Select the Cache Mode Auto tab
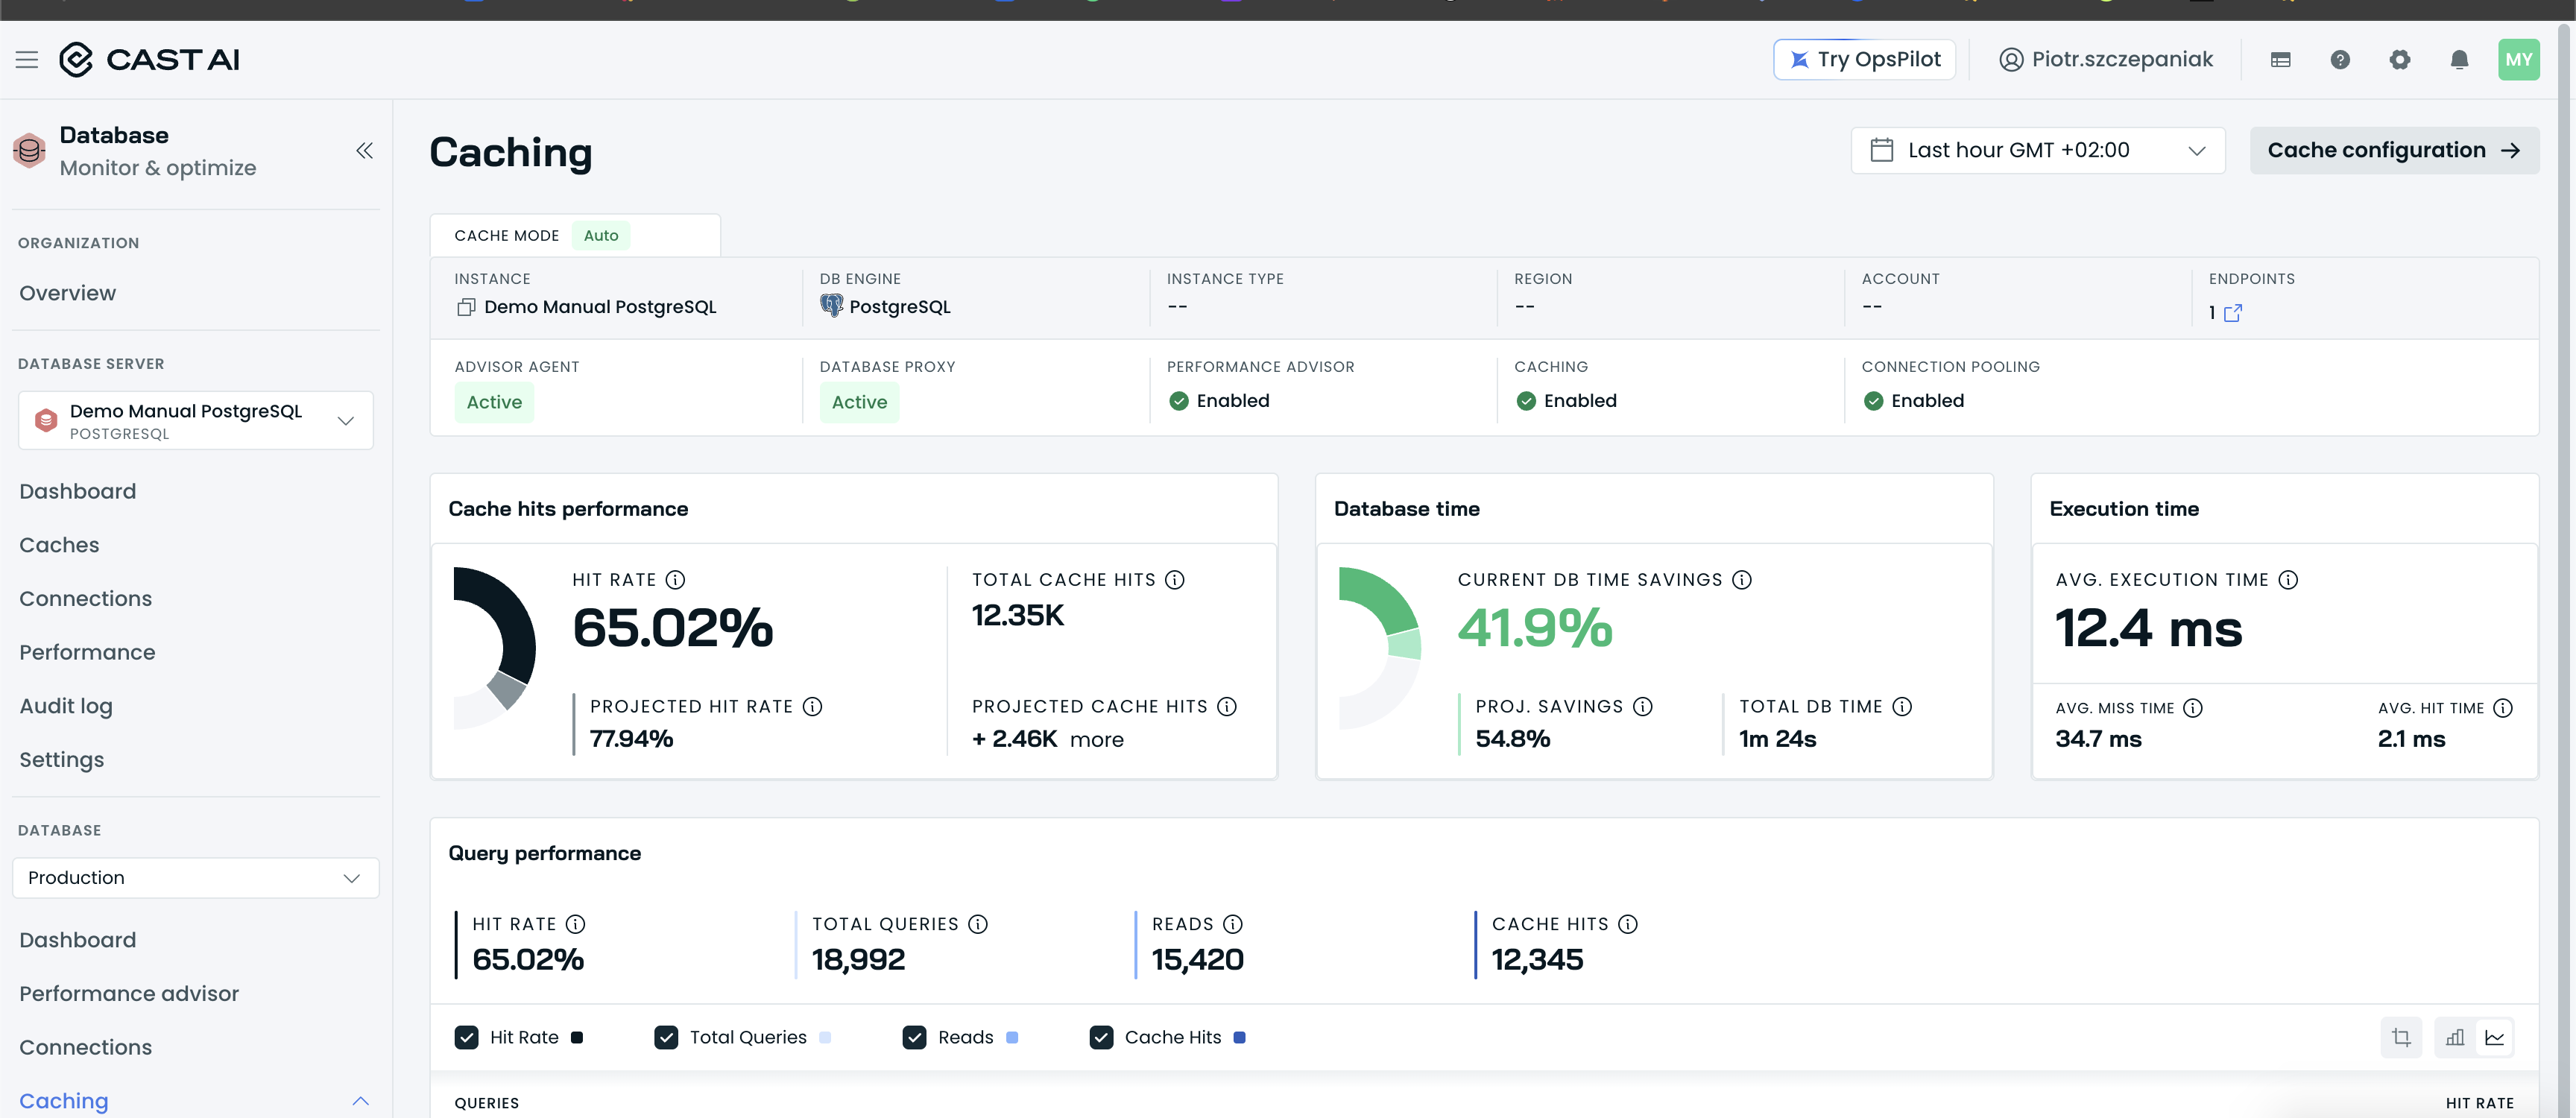The width and height of the screenshot is (2576, 1118). click(575, 236)
